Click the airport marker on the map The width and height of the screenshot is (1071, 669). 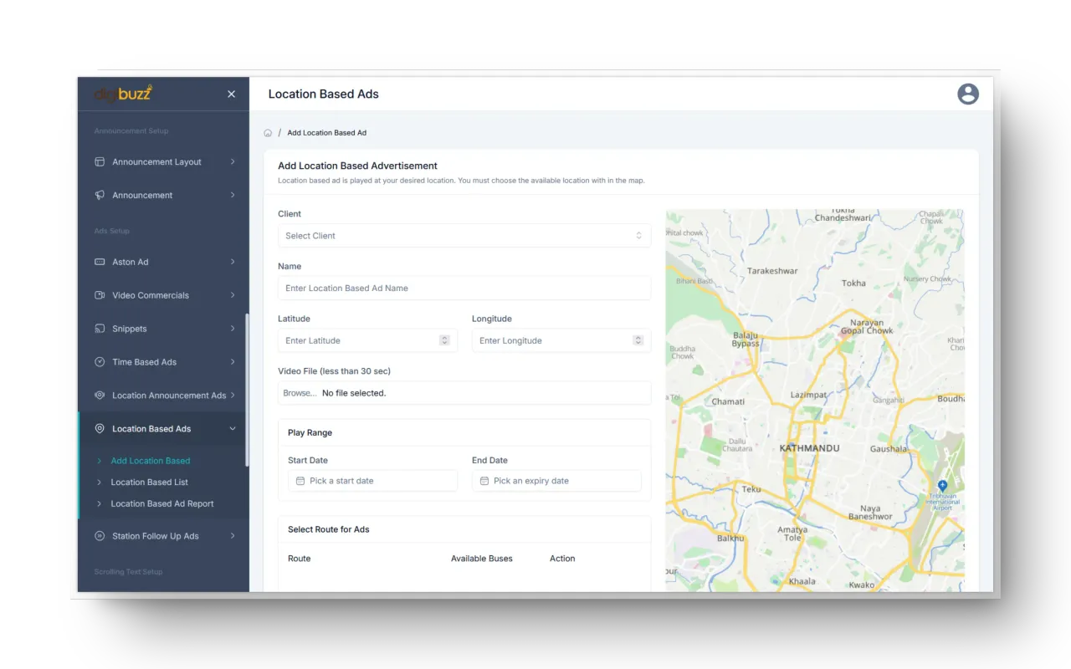coord(942,485)
